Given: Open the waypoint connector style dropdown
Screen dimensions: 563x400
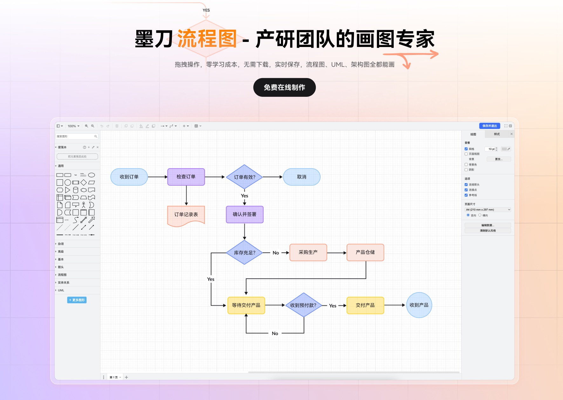Looking at the screenshot, I should pyautogui.click(x=173, y=126).
